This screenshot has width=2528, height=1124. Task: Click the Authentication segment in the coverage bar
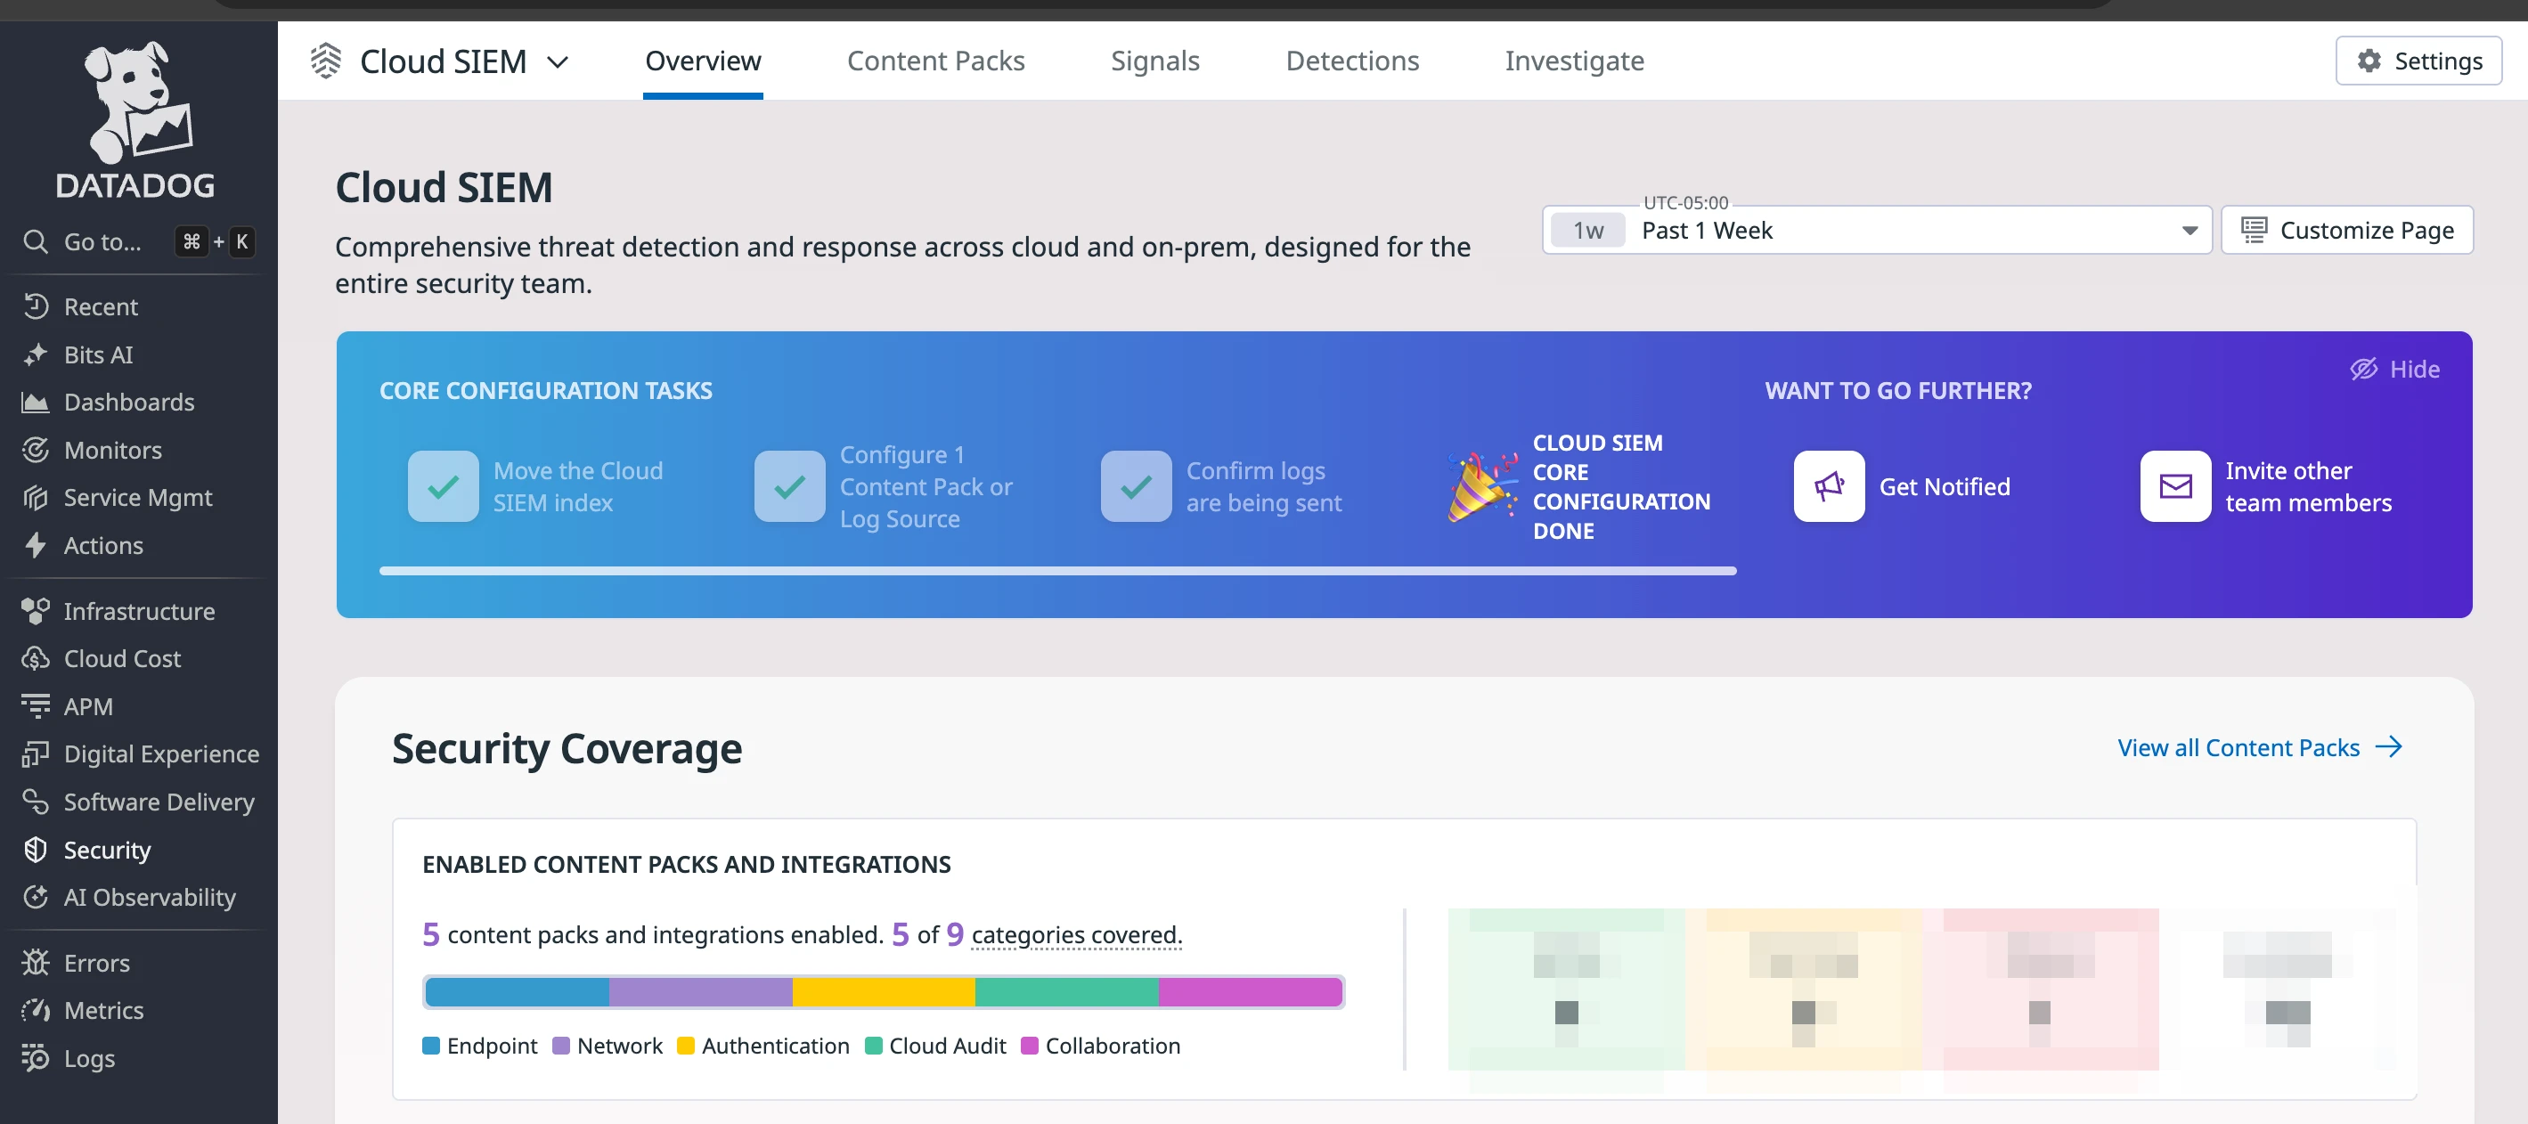pyautogui.click(x=881, y=992)
